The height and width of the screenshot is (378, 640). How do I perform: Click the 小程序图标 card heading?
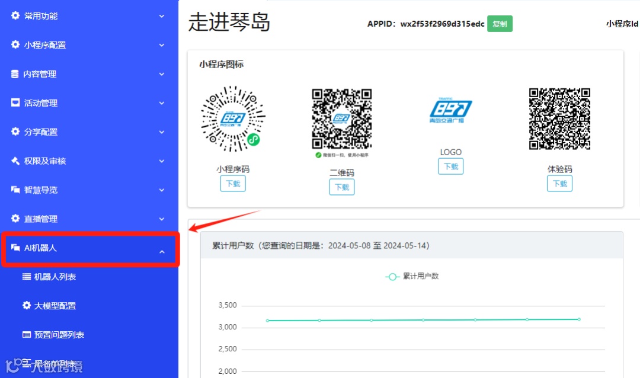[x=221, y=65]
